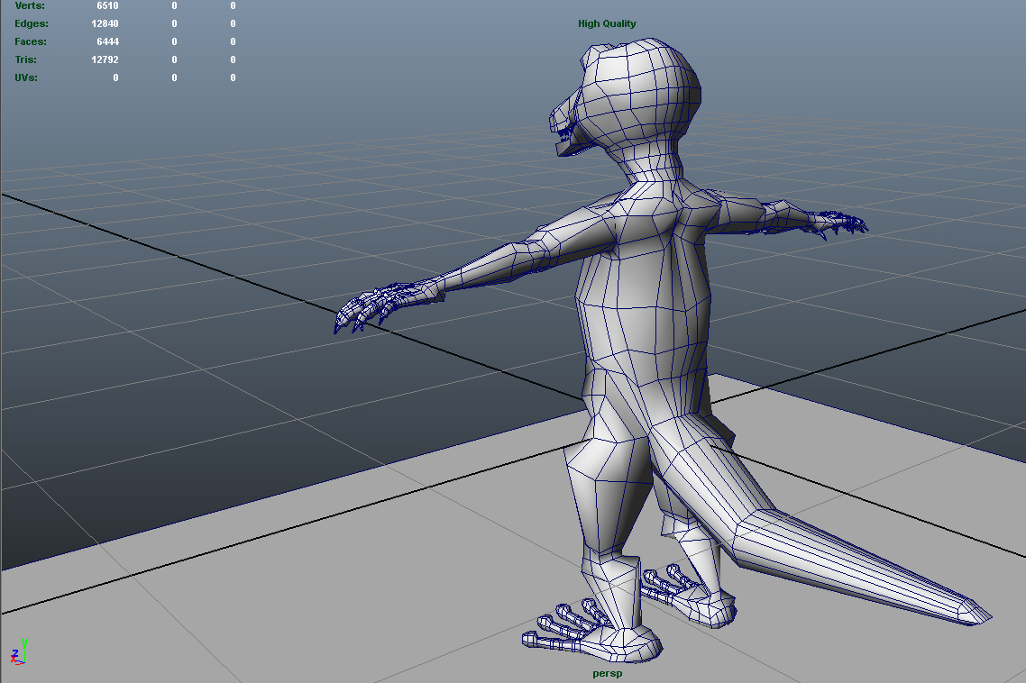Click the 'Edges:' heads-up display label

[x=32, y=23]
